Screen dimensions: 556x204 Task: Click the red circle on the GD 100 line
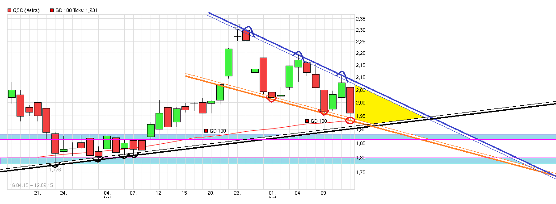(350, 120)
